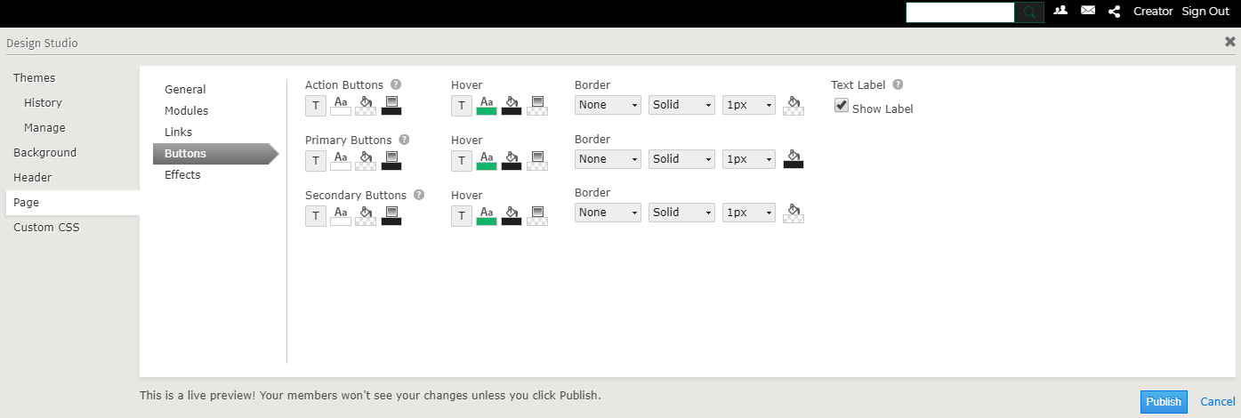This screenshot has width=1241, height=418.
Task: Go to Header settings
Action: [32, 178]
